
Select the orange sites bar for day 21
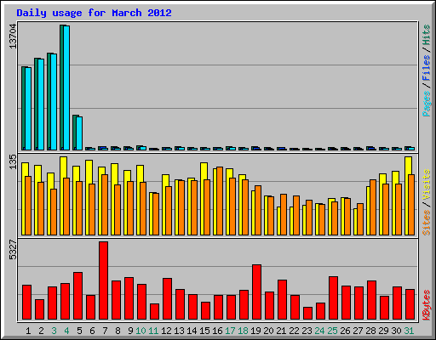(x=284, y=214)
